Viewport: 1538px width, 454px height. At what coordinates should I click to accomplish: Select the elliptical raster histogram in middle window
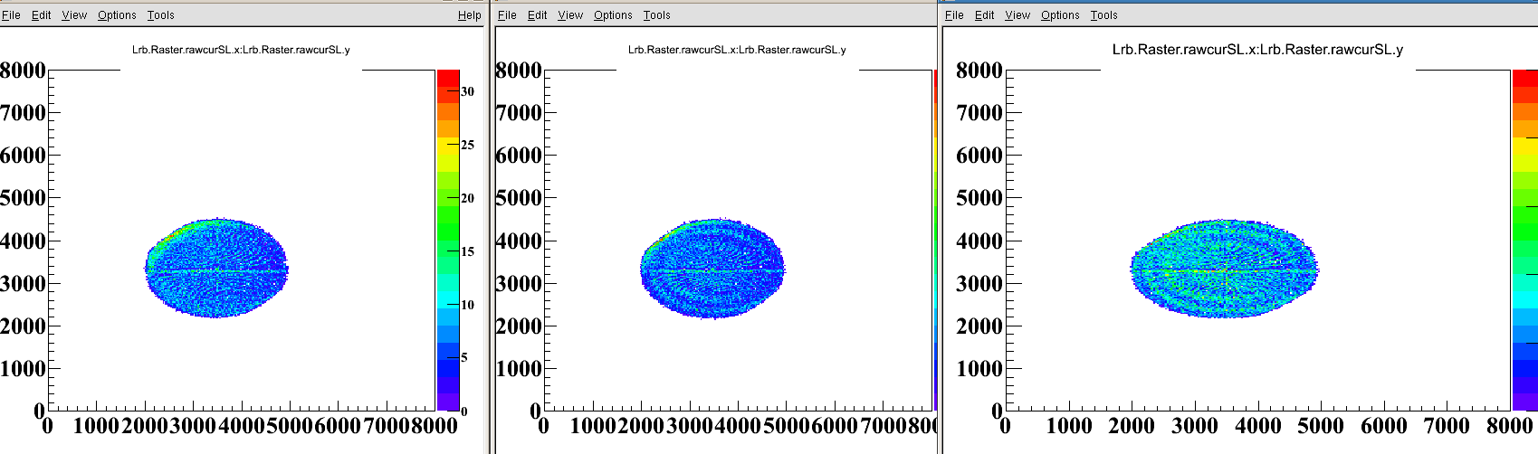712,268
